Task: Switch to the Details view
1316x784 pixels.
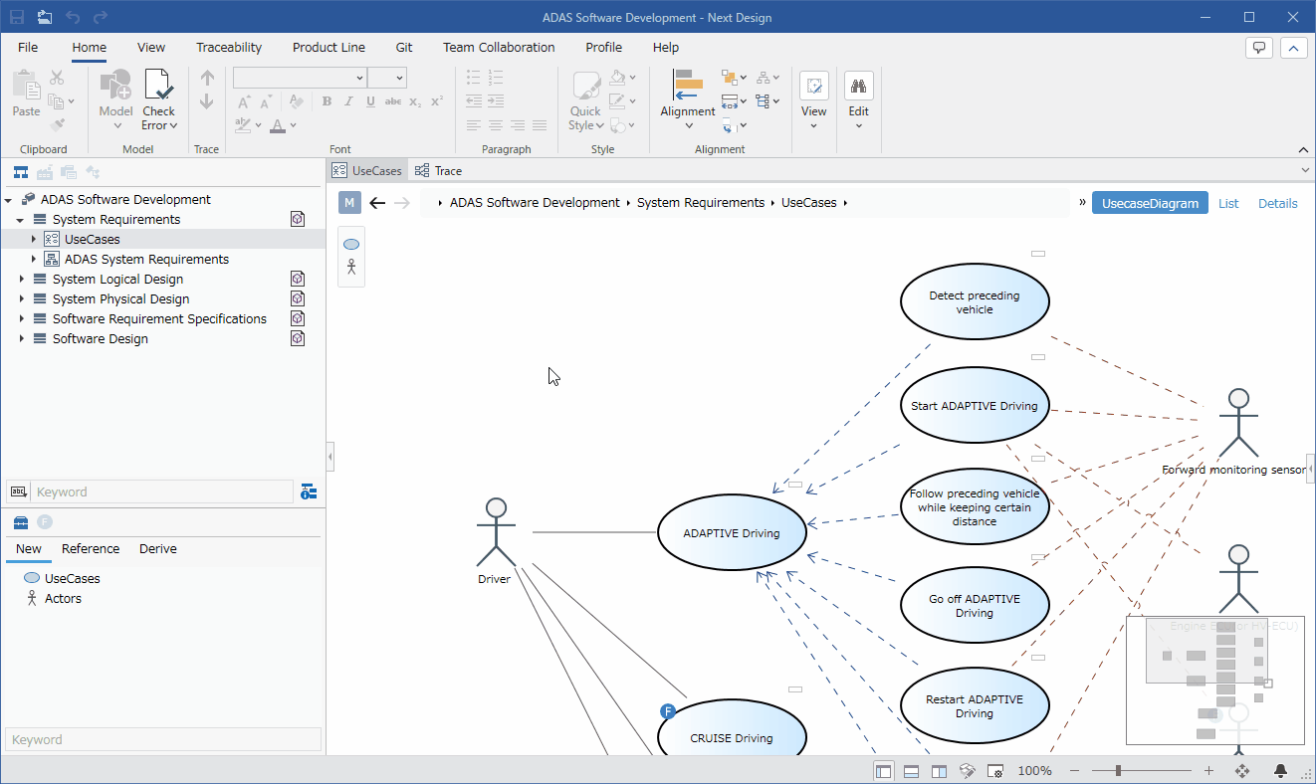Action: pos(1278,203)
